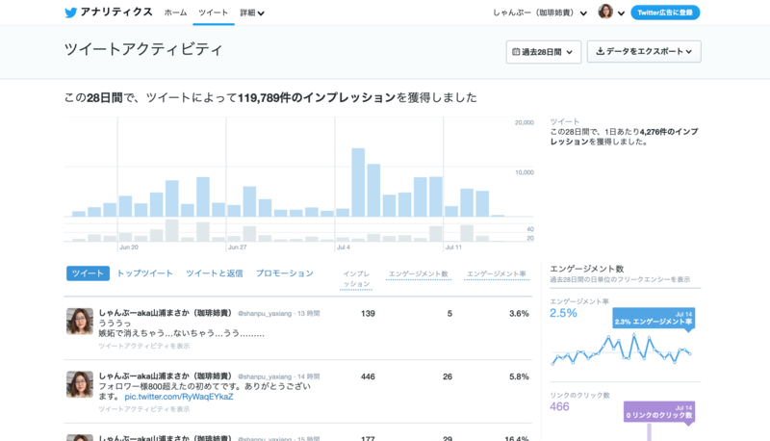Open the データをエクスポート dropdown
770x441 pixels.
coord(644,52)
